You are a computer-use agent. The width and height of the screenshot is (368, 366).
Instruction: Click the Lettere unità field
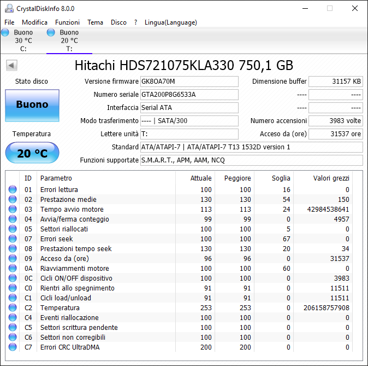click(x=189, y=134)
